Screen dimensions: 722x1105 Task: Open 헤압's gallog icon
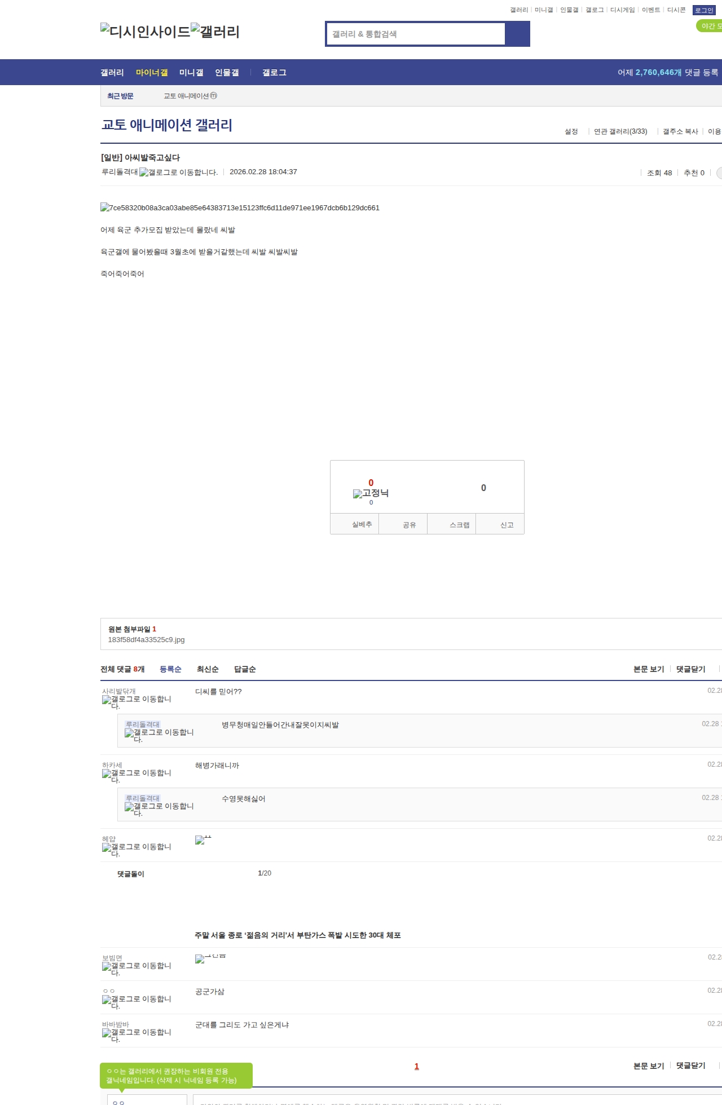tap(137, 850)
